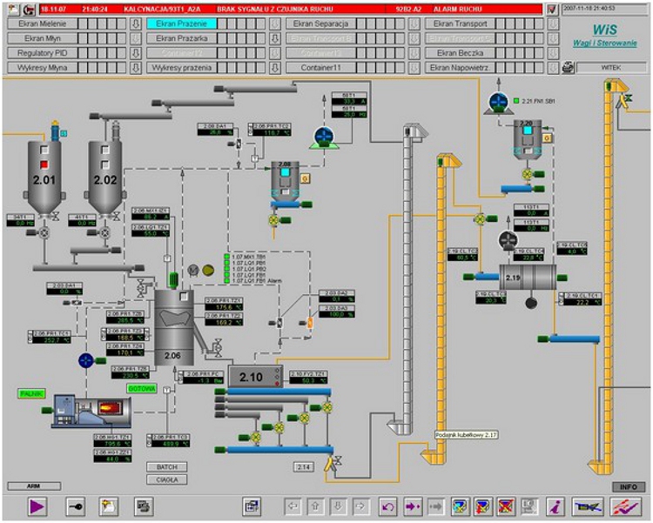Image resolution: width=653 pixels, height=523 pixels.
Task: Expand the arrow next to Ekran Separacja
Action: tap(414, 23)
